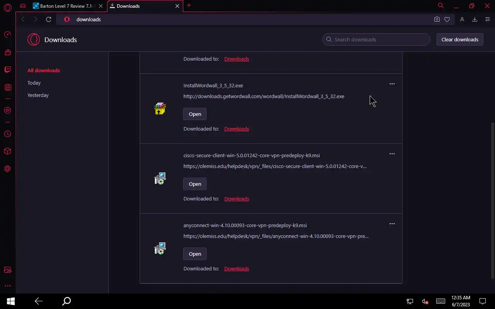Click the Clear downloads button

(x=460, y=39)
